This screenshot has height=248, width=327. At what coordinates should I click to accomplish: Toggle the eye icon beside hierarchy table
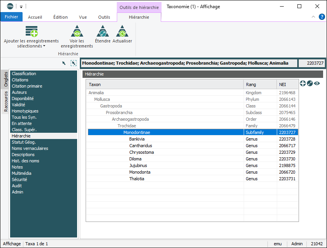tap(317, 83)
